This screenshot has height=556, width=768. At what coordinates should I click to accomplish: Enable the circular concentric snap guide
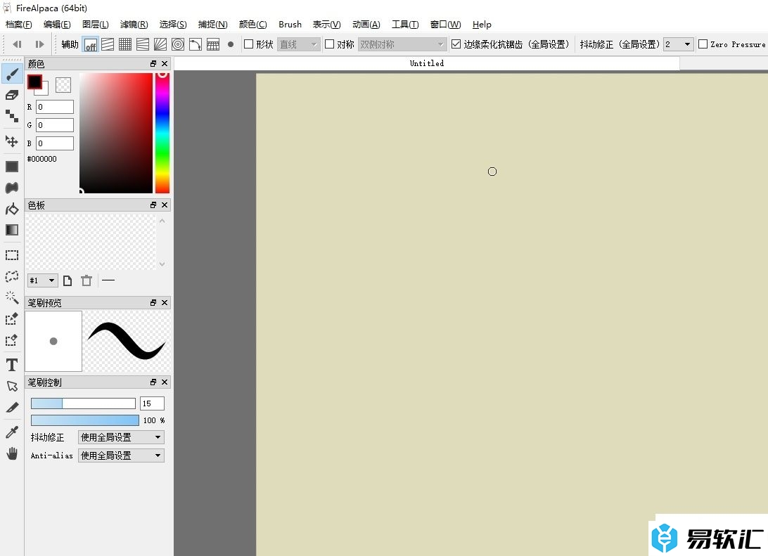[178, 44]
